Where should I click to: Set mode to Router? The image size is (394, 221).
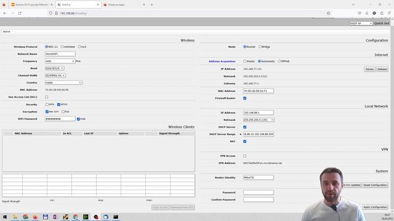click(245, 47)
